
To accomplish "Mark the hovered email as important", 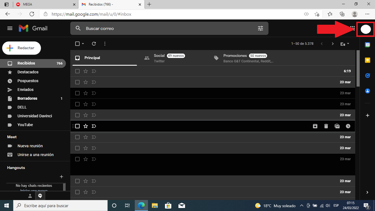I will (x=94, y=126).
